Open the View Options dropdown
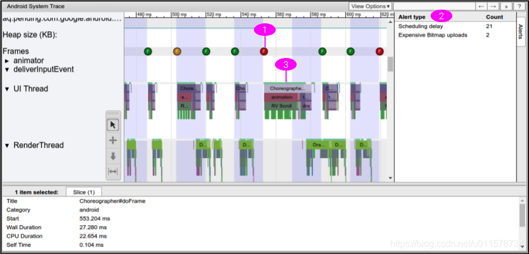The height and width of the screenshot is (254, 529). (x=370, y=6)
